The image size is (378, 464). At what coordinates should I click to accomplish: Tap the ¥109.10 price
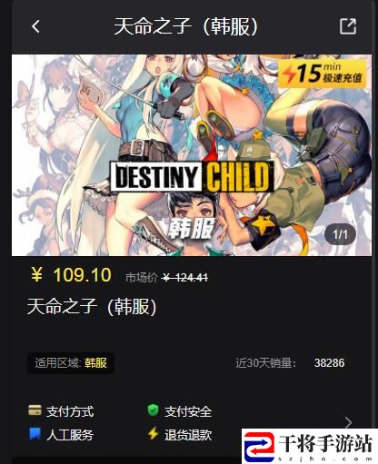pyautogui.click(x=71, y=275)
